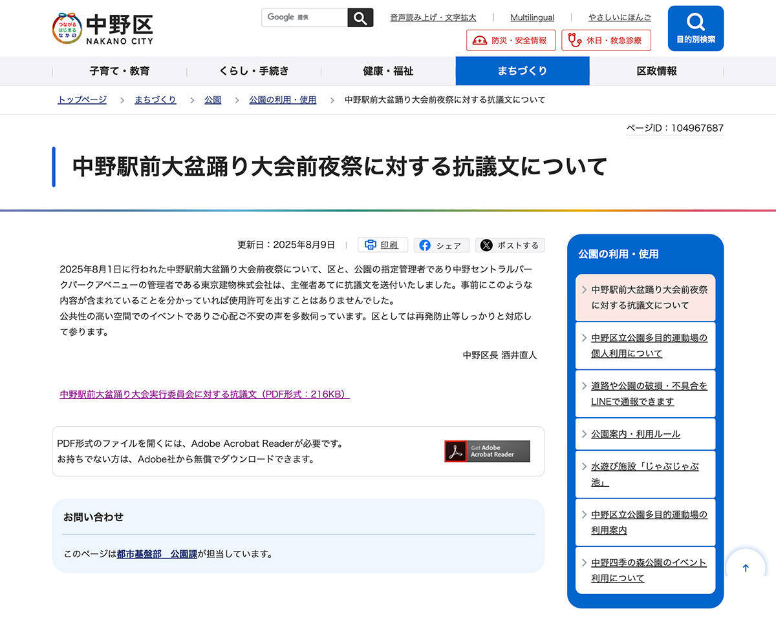The image size is (776, 618).
Task: Click the Nakano City logo
Action: [x=103, y=28]
